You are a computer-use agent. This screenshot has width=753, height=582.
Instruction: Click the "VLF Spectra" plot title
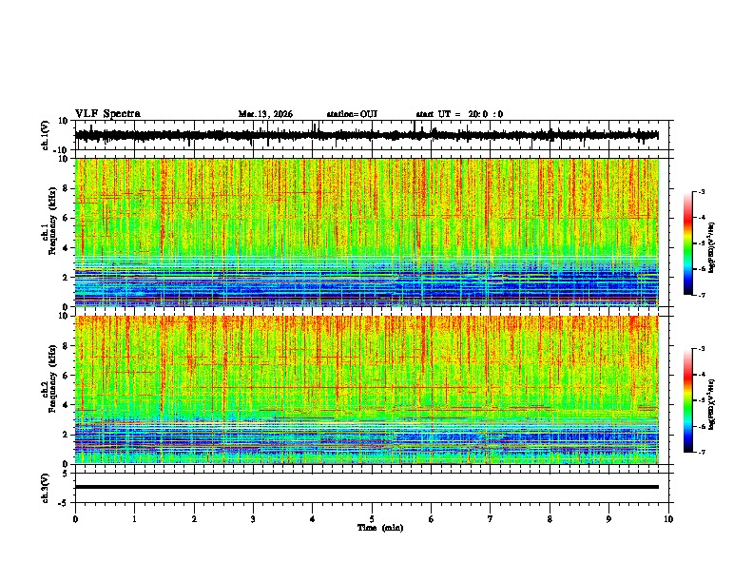[107, 114]
